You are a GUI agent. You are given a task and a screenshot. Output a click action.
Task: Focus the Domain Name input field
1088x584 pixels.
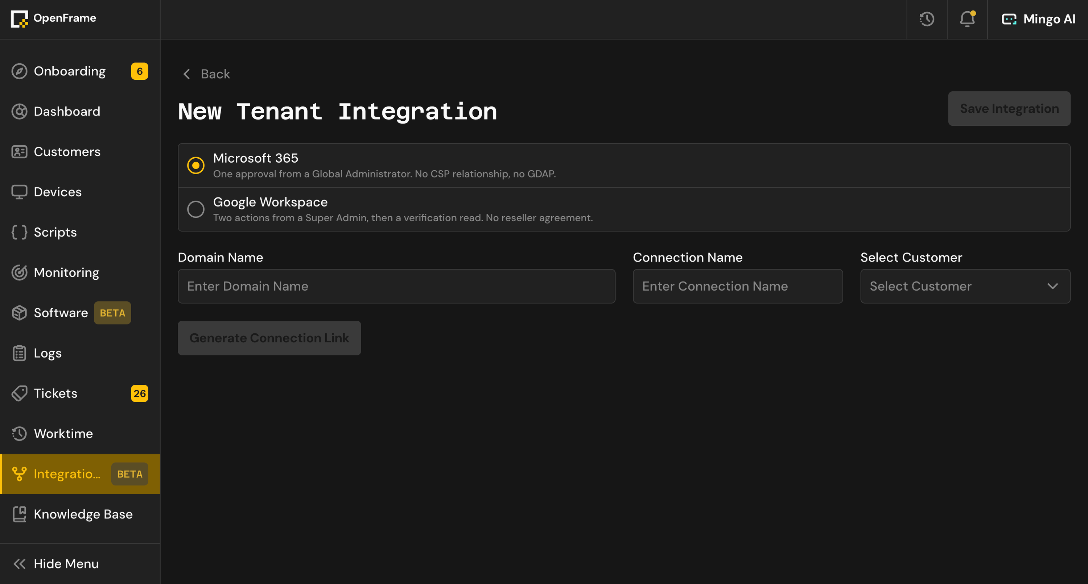click(397, 286)
